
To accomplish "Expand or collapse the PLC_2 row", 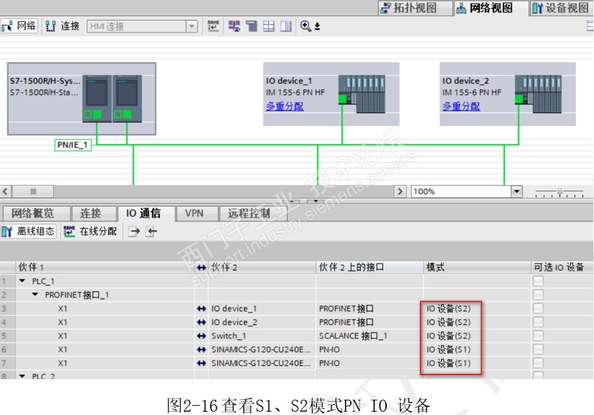I will click(x=23, y=376).
